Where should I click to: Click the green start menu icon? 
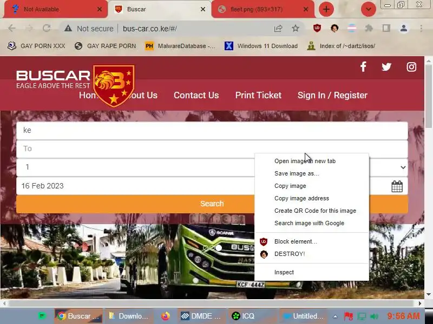coord(42,316)
